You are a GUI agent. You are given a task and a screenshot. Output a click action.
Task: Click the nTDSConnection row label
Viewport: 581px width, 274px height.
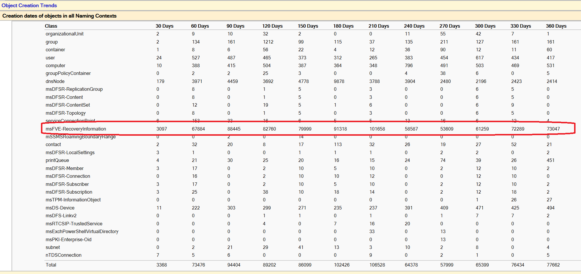click(63, 255)
